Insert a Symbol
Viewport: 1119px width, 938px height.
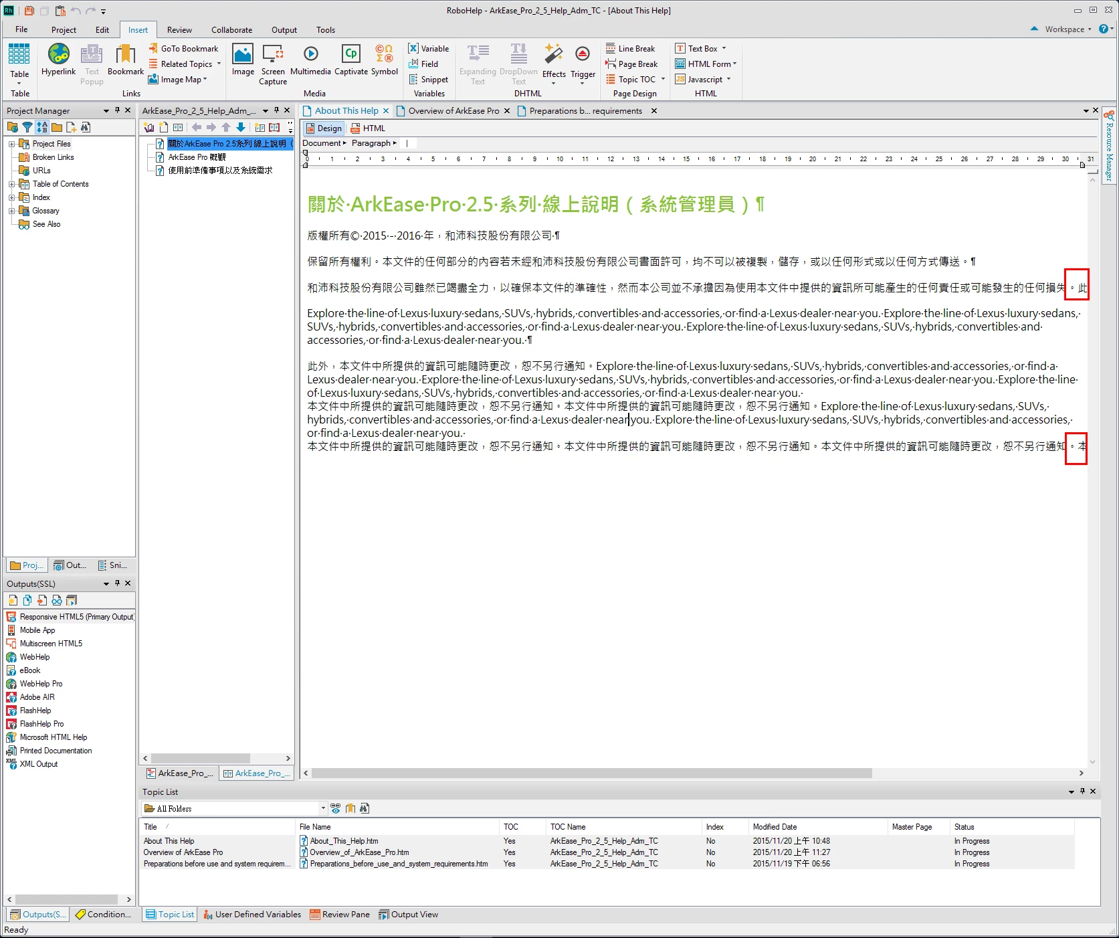[x=385, y=60]
